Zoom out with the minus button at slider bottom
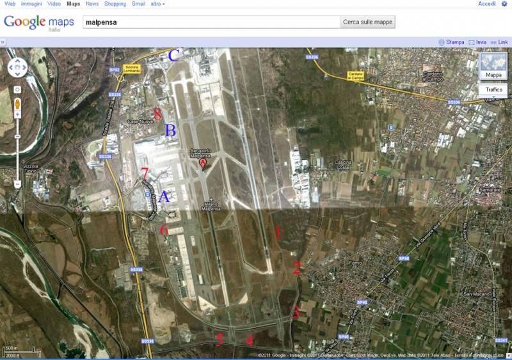Viewport: 512px width, 360px height. coord(17,184)
